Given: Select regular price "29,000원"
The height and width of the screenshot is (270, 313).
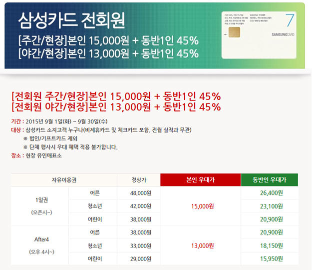Looking at the screenshot, I should point(141,259).
